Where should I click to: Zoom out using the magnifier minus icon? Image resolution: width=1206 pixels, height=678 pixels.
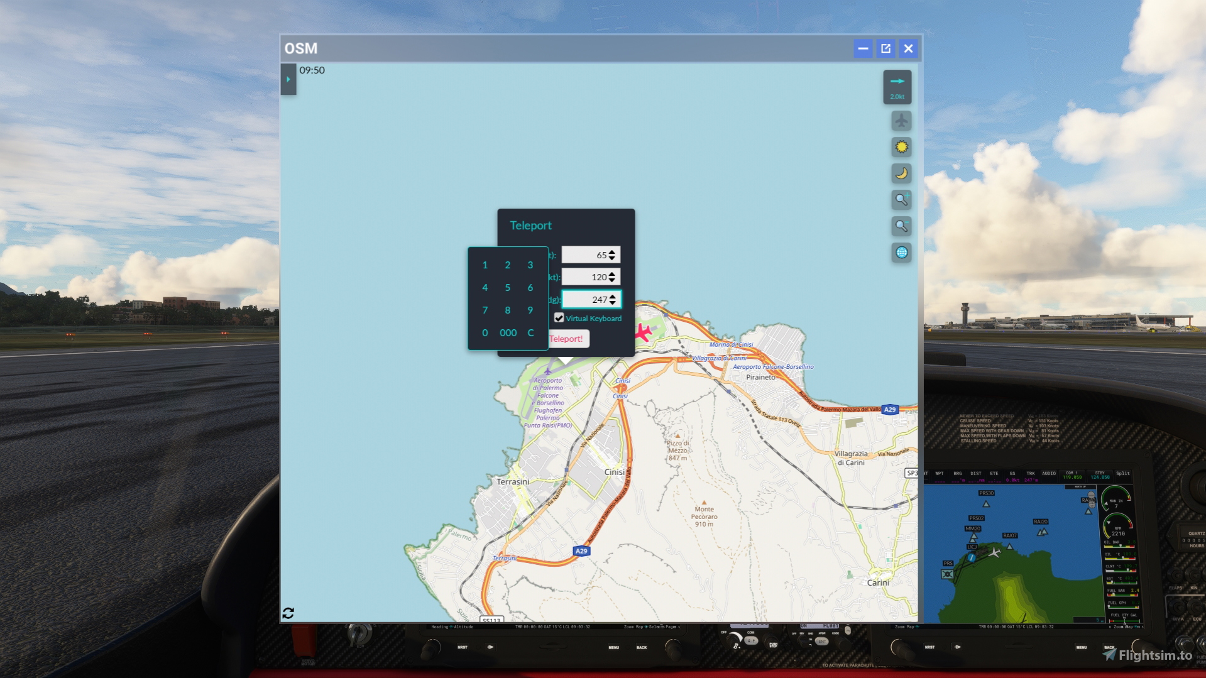901,226
